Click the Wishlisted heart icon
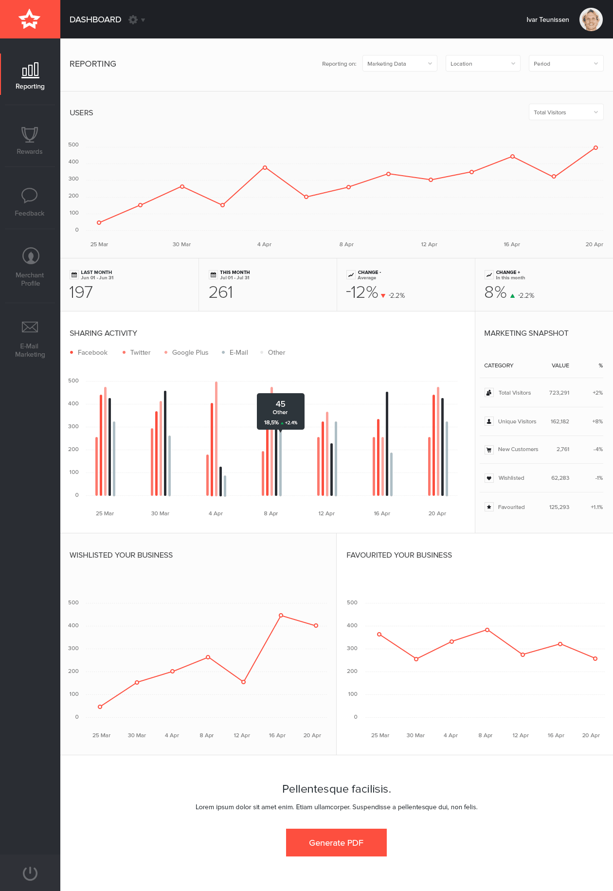Viewport: 613px width, 891px height. coord(489,478)
